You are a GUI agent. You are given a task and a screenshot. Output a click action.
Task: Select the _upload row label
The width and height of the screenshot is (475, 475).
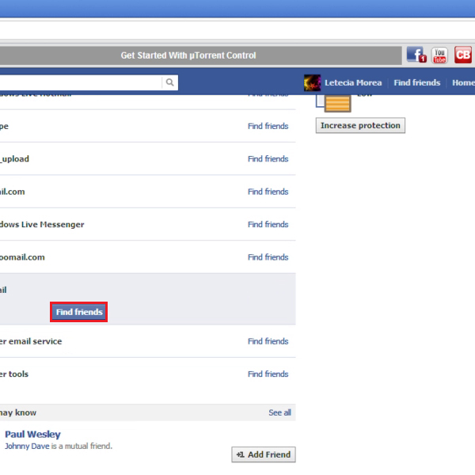[14, 159]
